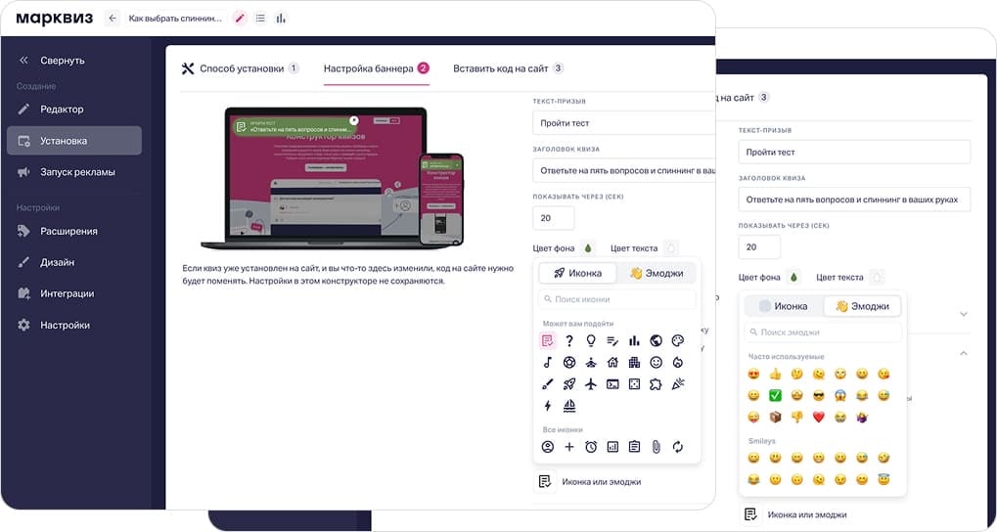Close the green banner preview on laptop mockup
The width and height of the screenshot is (997, 532).
(354, 120)
